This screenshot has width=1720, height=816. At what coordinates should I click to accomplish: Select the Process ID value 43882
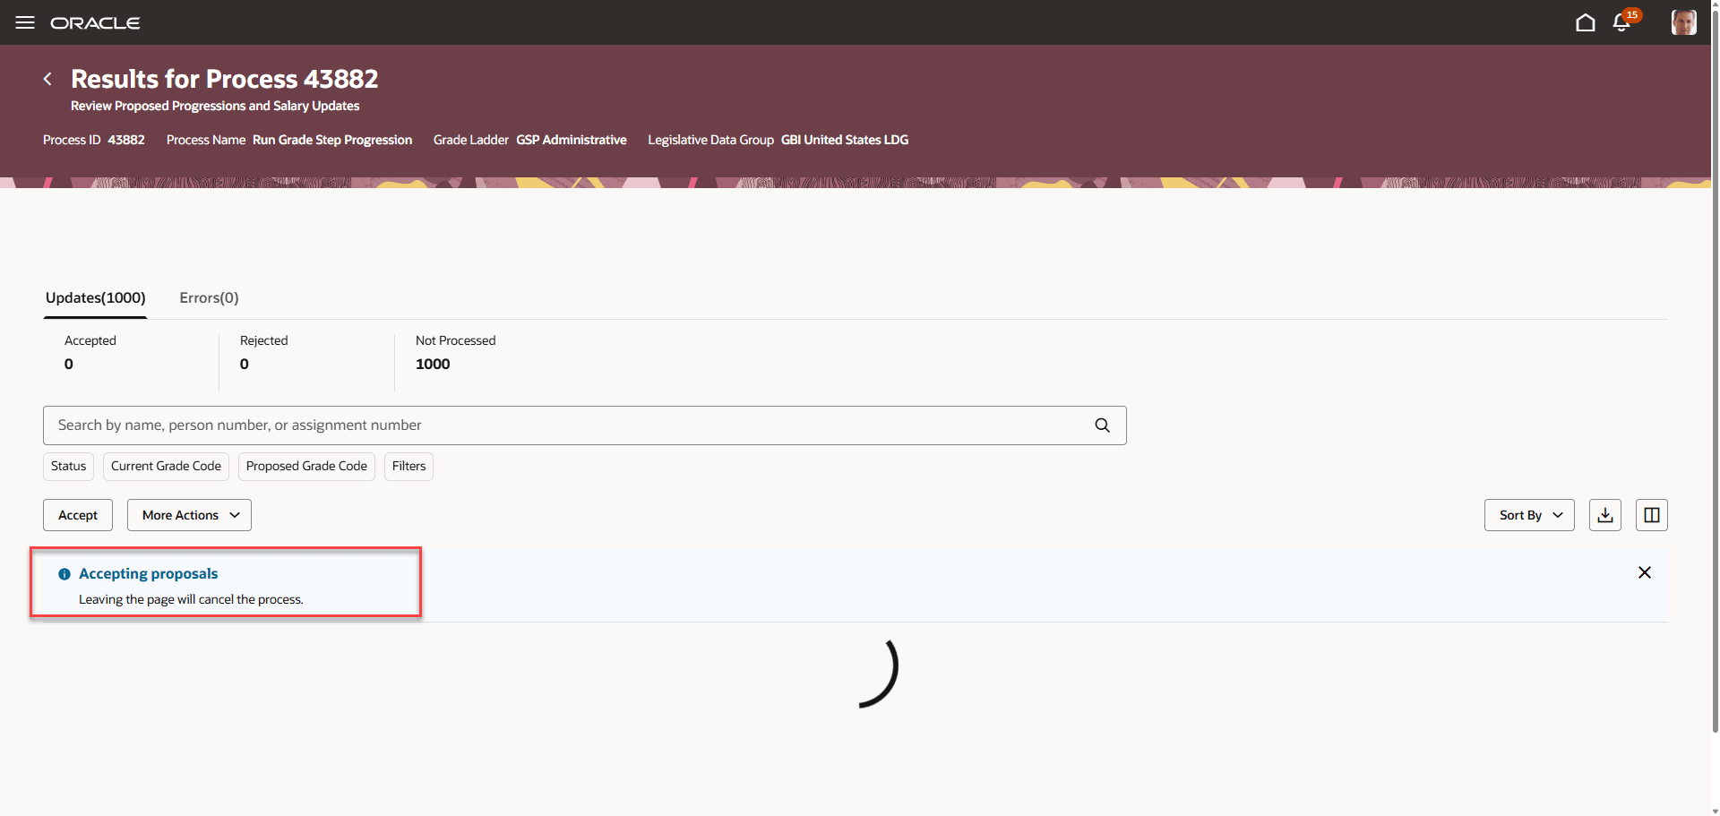(126, 140)
